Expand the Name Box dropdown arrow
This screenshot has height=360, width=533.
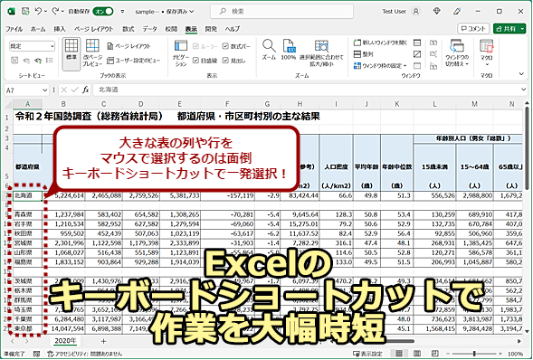(x=45, y=90)
